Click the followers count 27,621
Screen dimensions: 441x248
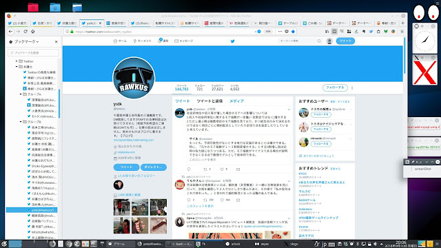click(218, 87)
